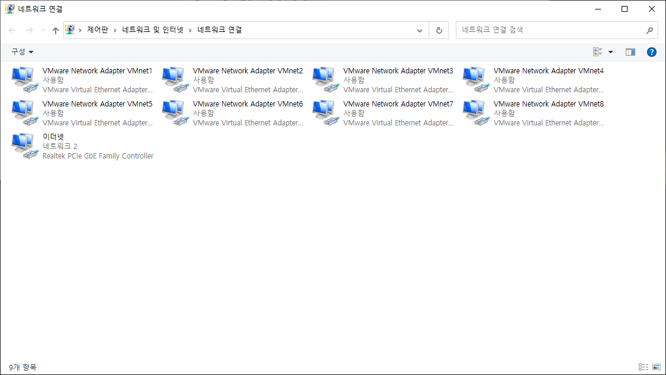The image size is (666, 375).
Task: Select the VMnet1 adapter icon
Action: pos(25,80)
